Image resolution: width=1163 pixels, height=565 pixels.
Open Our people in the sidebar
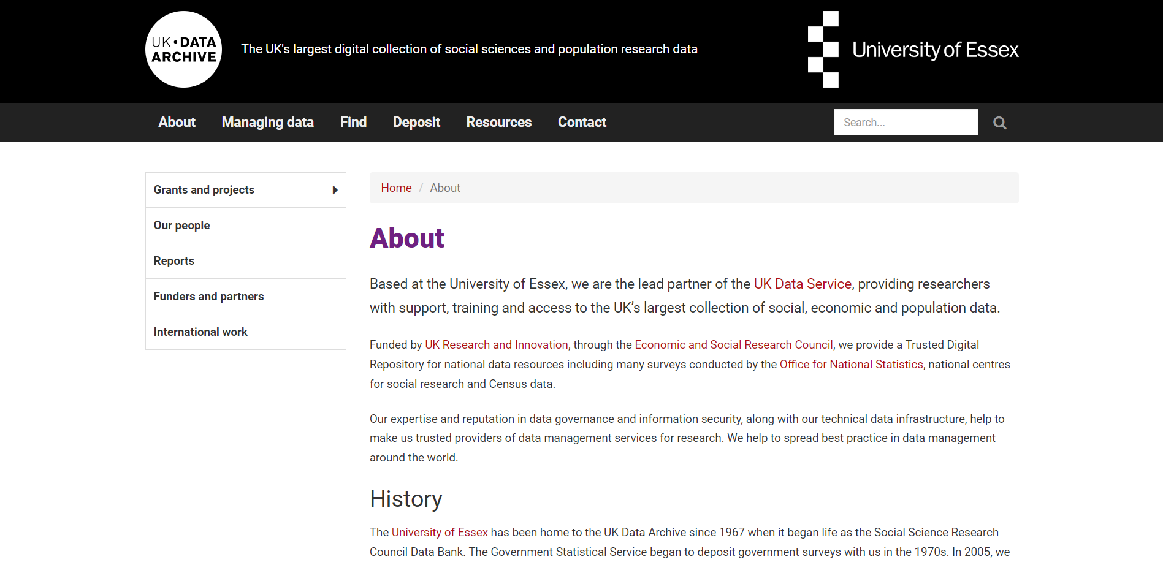(x=181, y=226)
